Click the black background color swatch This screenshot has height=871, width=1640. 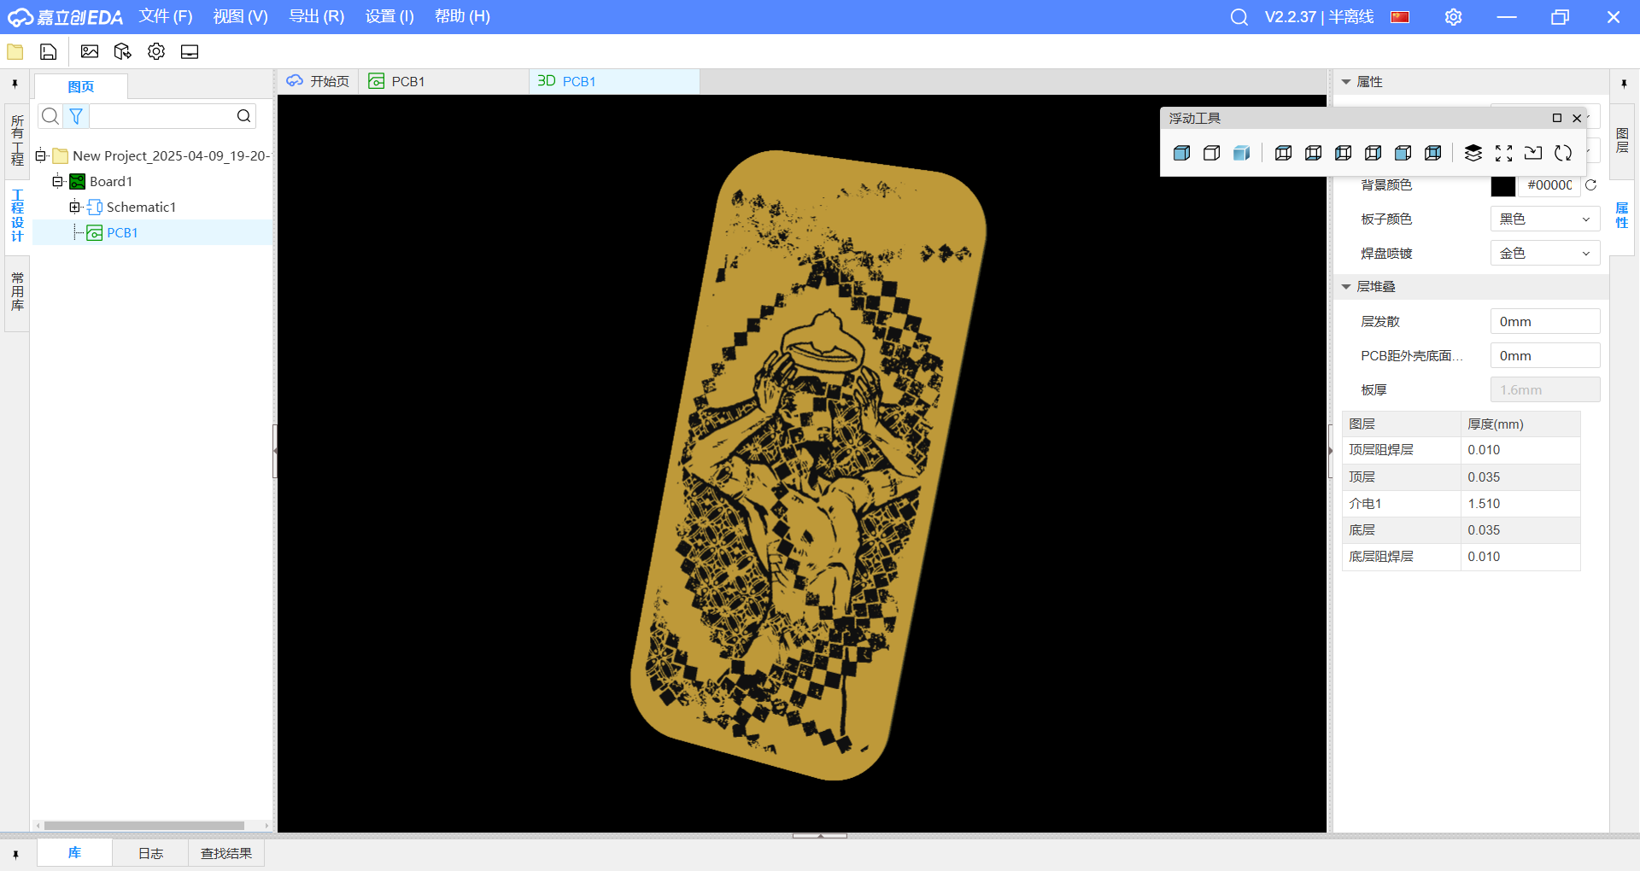pyautogui.click(x=1503, y=185)
